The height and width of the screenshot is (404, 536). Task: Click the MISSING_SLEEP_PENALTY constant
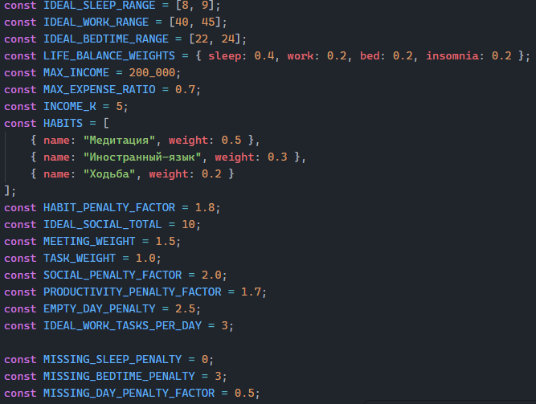[113, 359]
